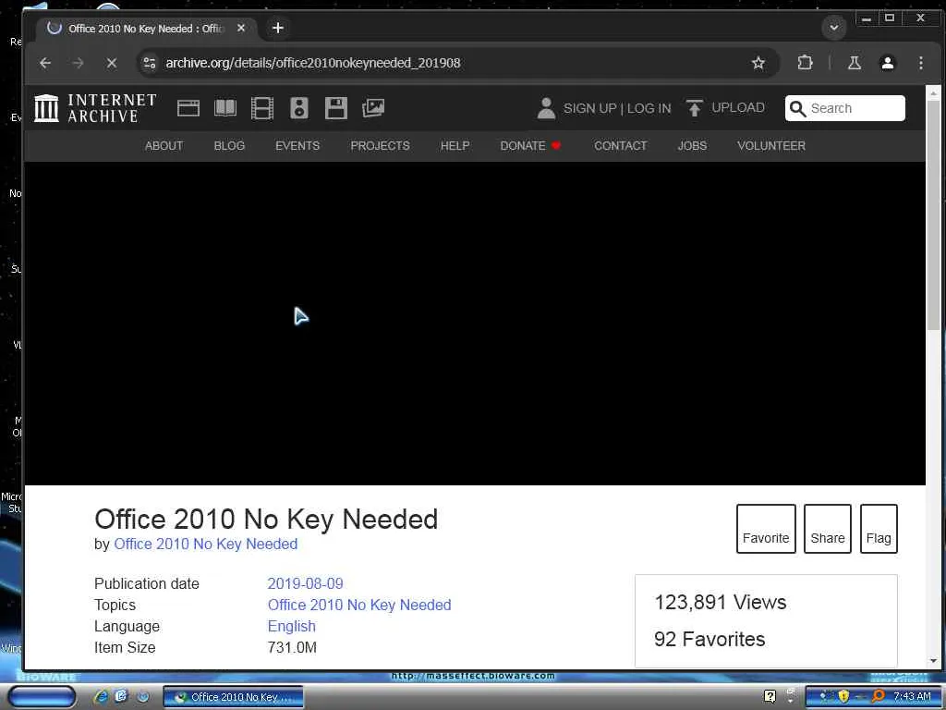Open the Software floppy-disk icon
The image size is (946, 710).
pyautogui.click(x=336, y=109)
